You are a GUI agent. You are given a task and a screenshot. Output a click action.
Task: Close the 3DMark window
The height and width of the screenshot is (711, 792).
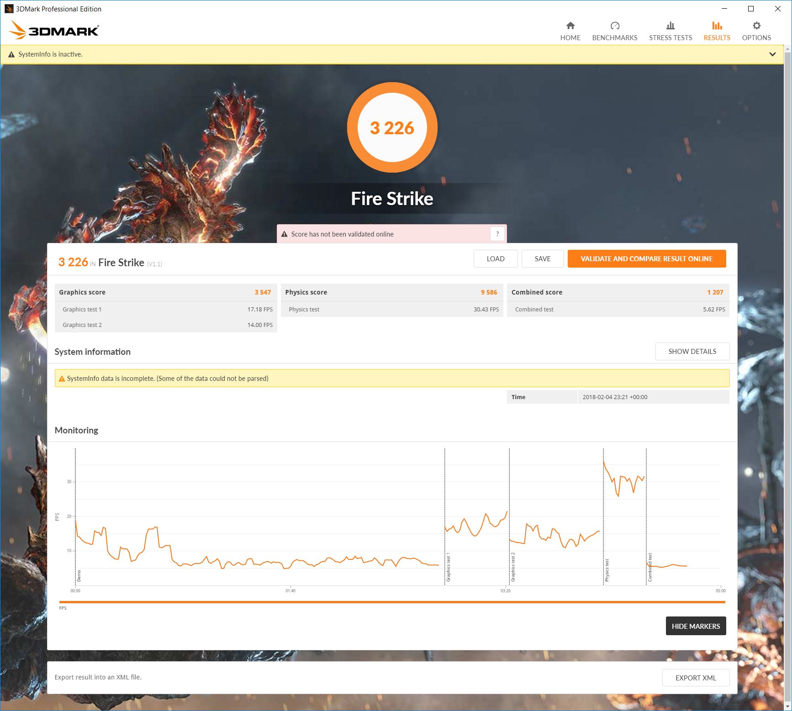(x=777, y=9)
